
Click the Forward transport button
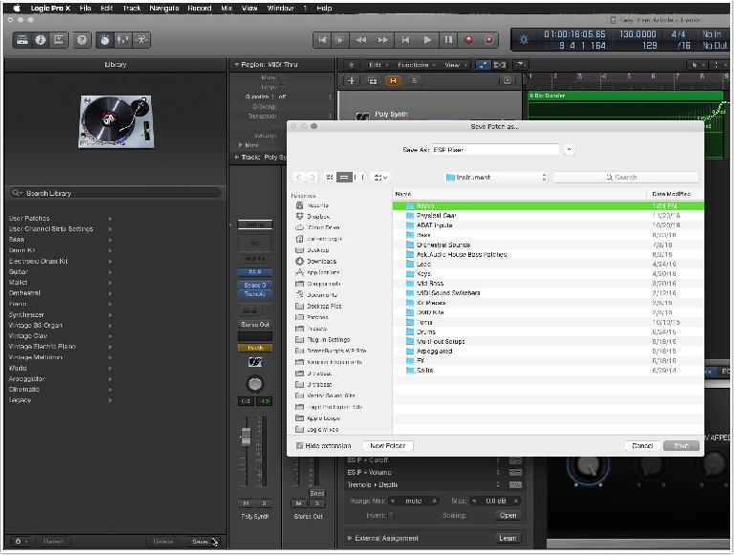click(x=383, y=40)
